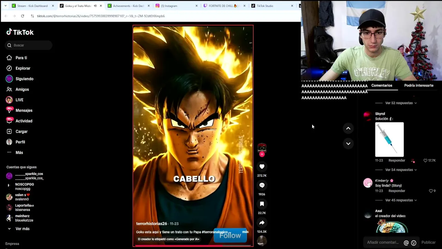Expand Ver 54 respuestas replies
This screenshot has height=249, width=442.
(x=401, y=170)
